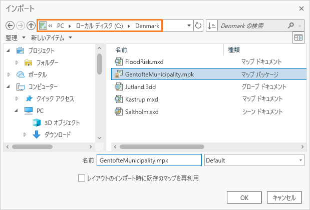Click the Back navigation arrow
Viewport: 310px width, 210px height.
(x=10, y=25)
